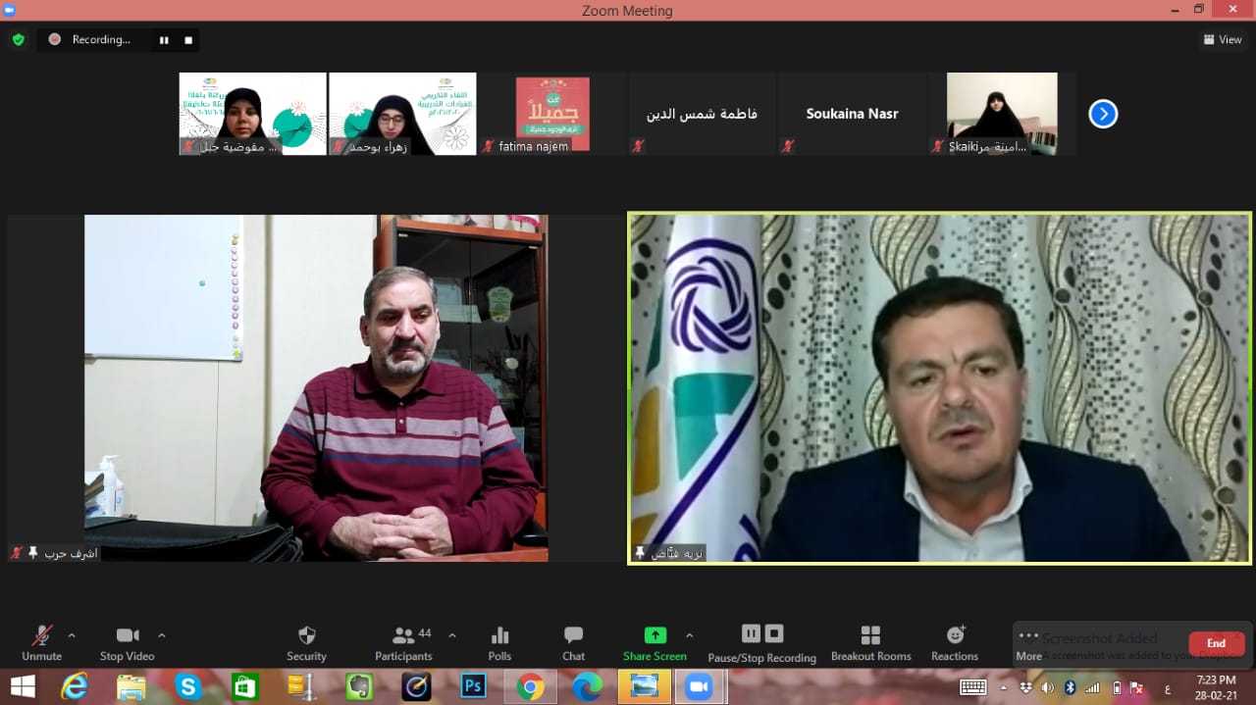This screenshot has width=1256, height=705.
Task: Click the green Share Screen icon
Action: pyautogui.click(x=654, y=635)
